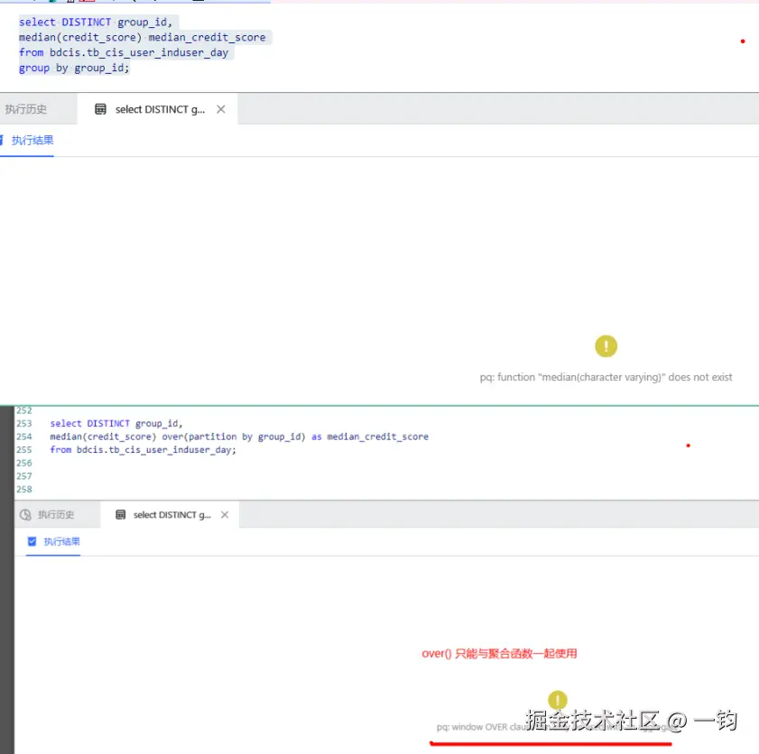Open the lower 执行历史 tab
Image resolution: width=759 pixels, height=754 pixels.
coord(56,515)
